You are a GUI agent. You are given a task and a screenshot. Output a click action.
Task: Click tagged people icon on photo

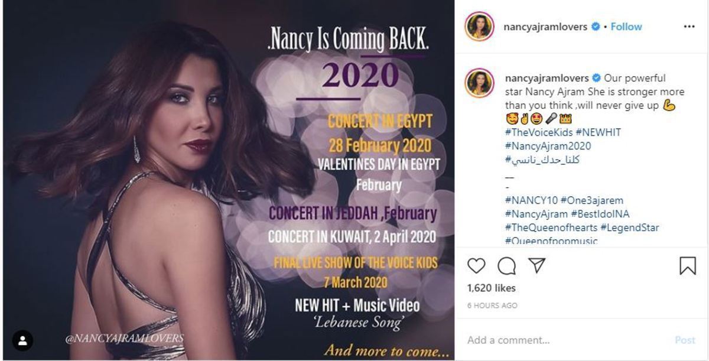22,341
